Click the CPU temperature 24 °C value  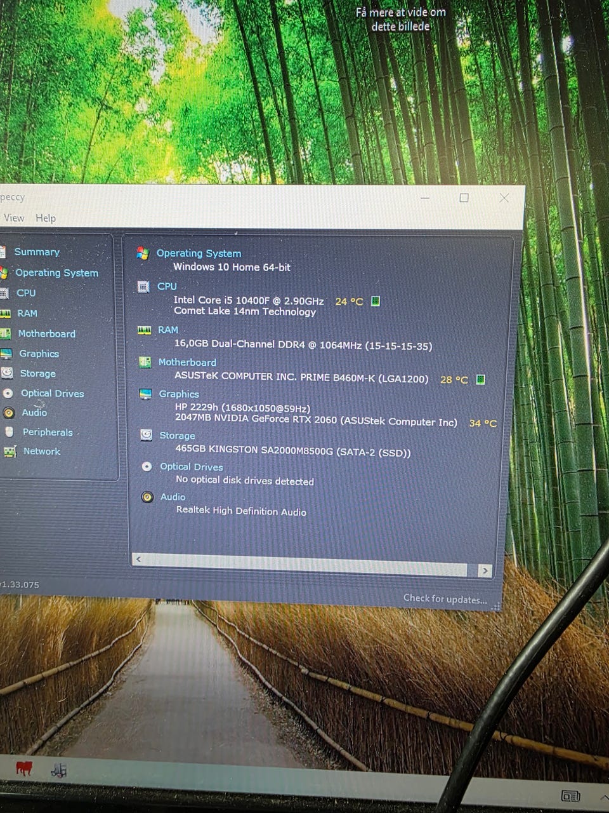(x=349, y=301)
